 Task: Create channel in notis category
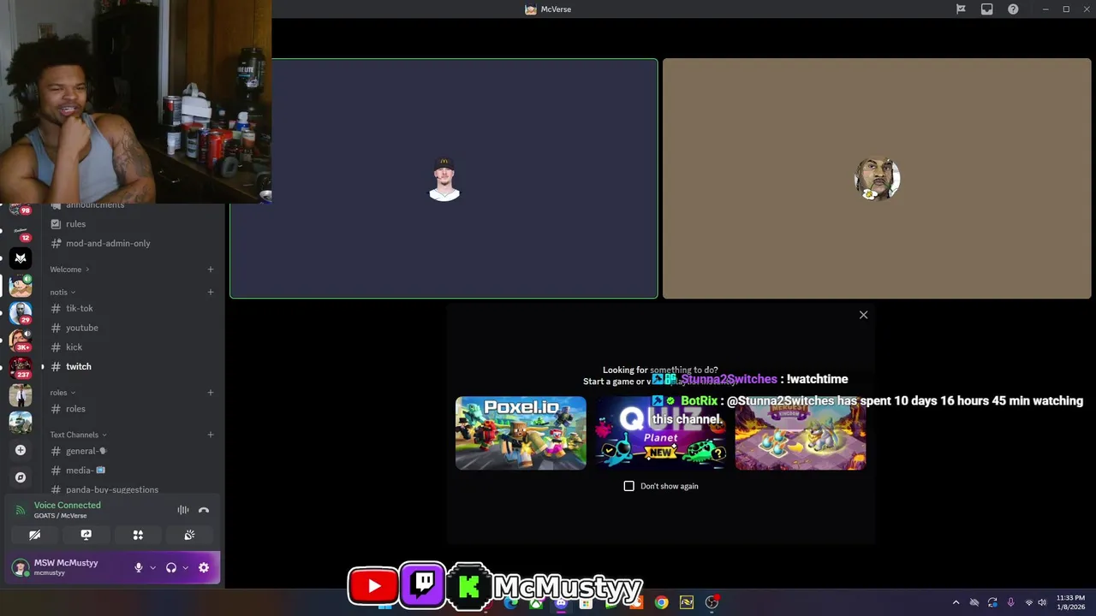coord(211,292)
